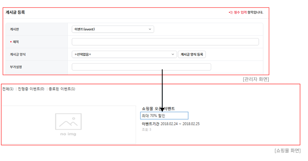Focus the 제목 text input field
The image size is (308, 161).
(165, 42)
